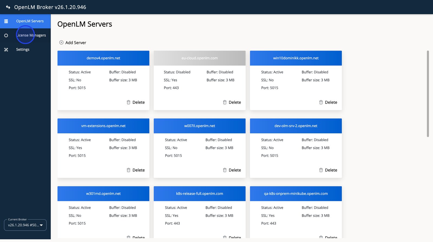Delete the vm-extensions.openlm.net server
The width and height of the screenshot is (433, 242).
(136, 170)
